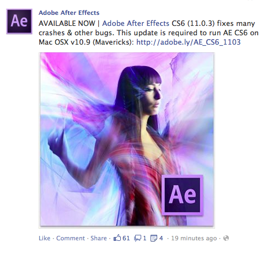The height and width of the screenshot is (253, 273).
Task: Open the Adobe After Effects page name
Action: 69,13
